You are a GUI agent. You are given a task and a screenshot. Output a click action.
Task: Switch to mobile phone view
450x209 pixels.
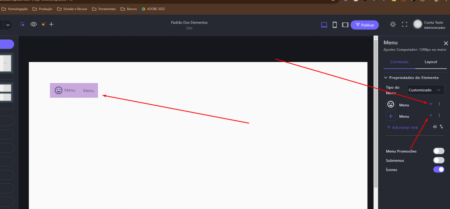[334, 25]
